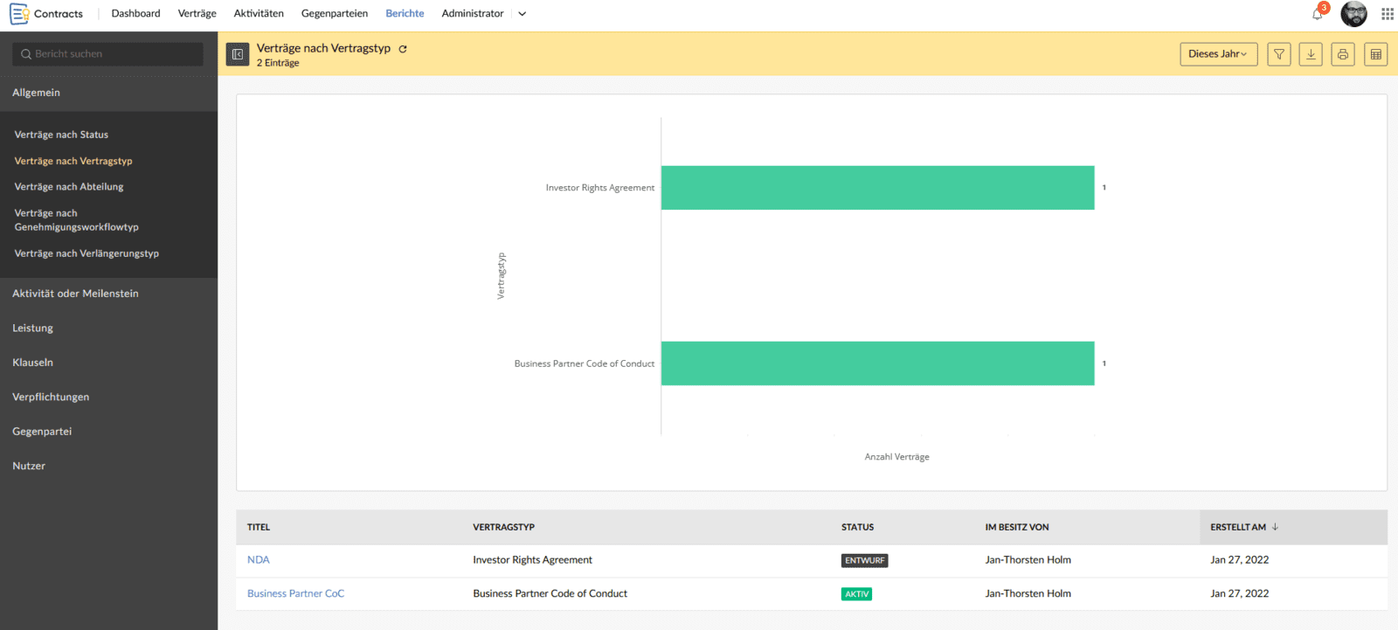Click the 2 Einträge count text

pos(278,63)
